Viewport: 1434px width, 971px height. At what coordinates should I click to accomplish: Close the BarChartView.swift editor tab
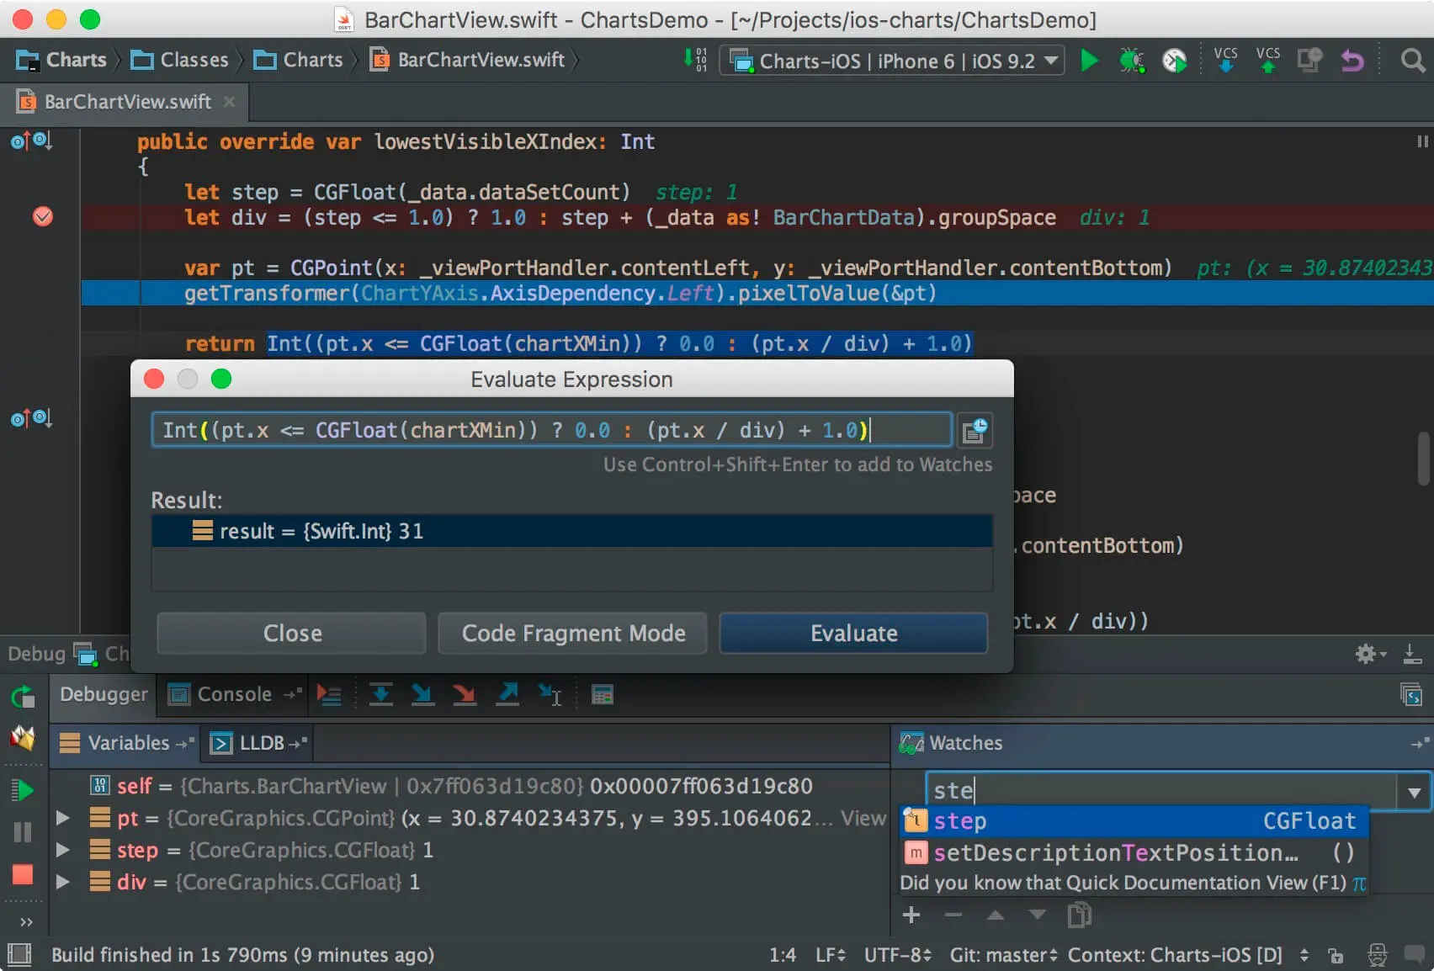229,102
